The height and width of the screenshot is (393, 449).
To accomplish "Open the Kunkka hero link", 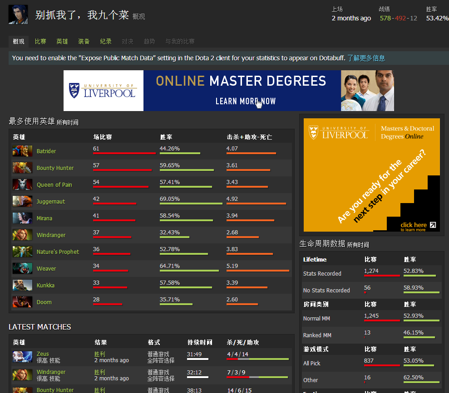I will 45,286.
